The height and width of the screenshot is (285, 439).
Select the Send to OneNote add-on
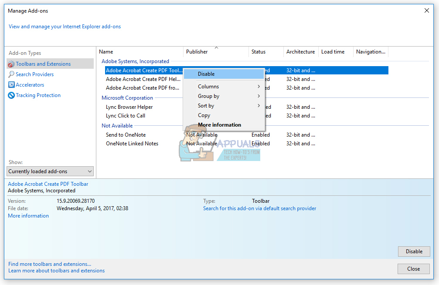click(x=126, y=135)
